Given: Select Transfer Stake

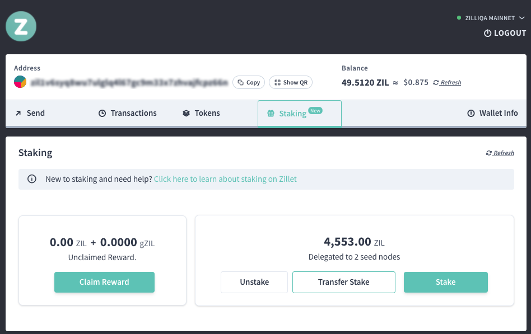Looking at the screenshot, I should [x=343, y=282].
